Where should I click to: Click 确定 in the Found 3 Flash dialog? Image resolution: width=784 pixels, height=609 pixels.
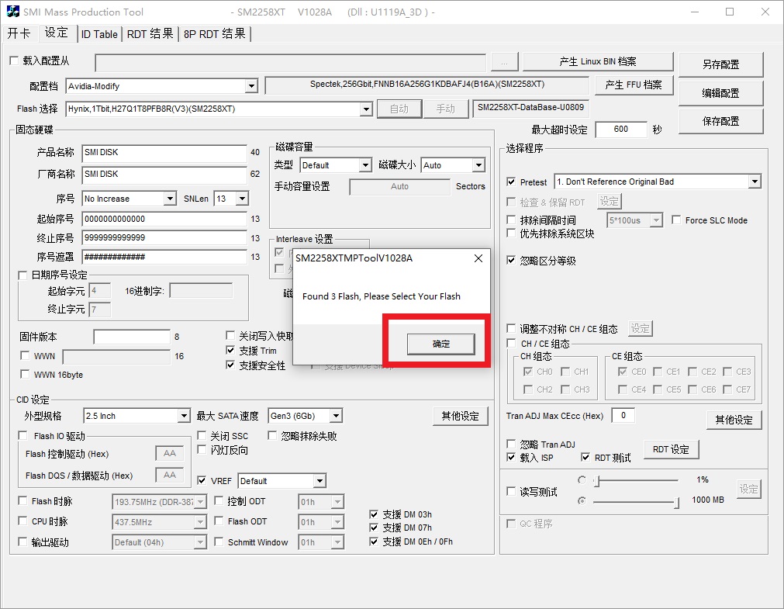coord(440,344)
